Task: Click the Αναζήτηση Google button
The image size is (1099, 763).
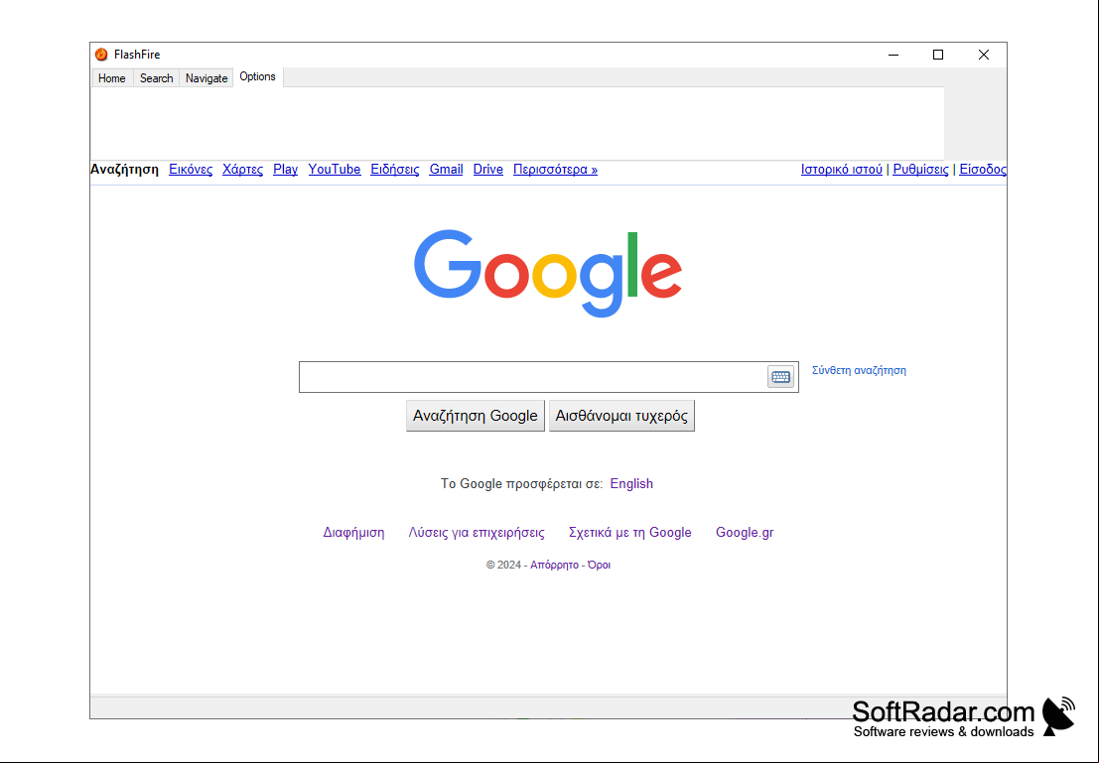Action: coord(476,416)
